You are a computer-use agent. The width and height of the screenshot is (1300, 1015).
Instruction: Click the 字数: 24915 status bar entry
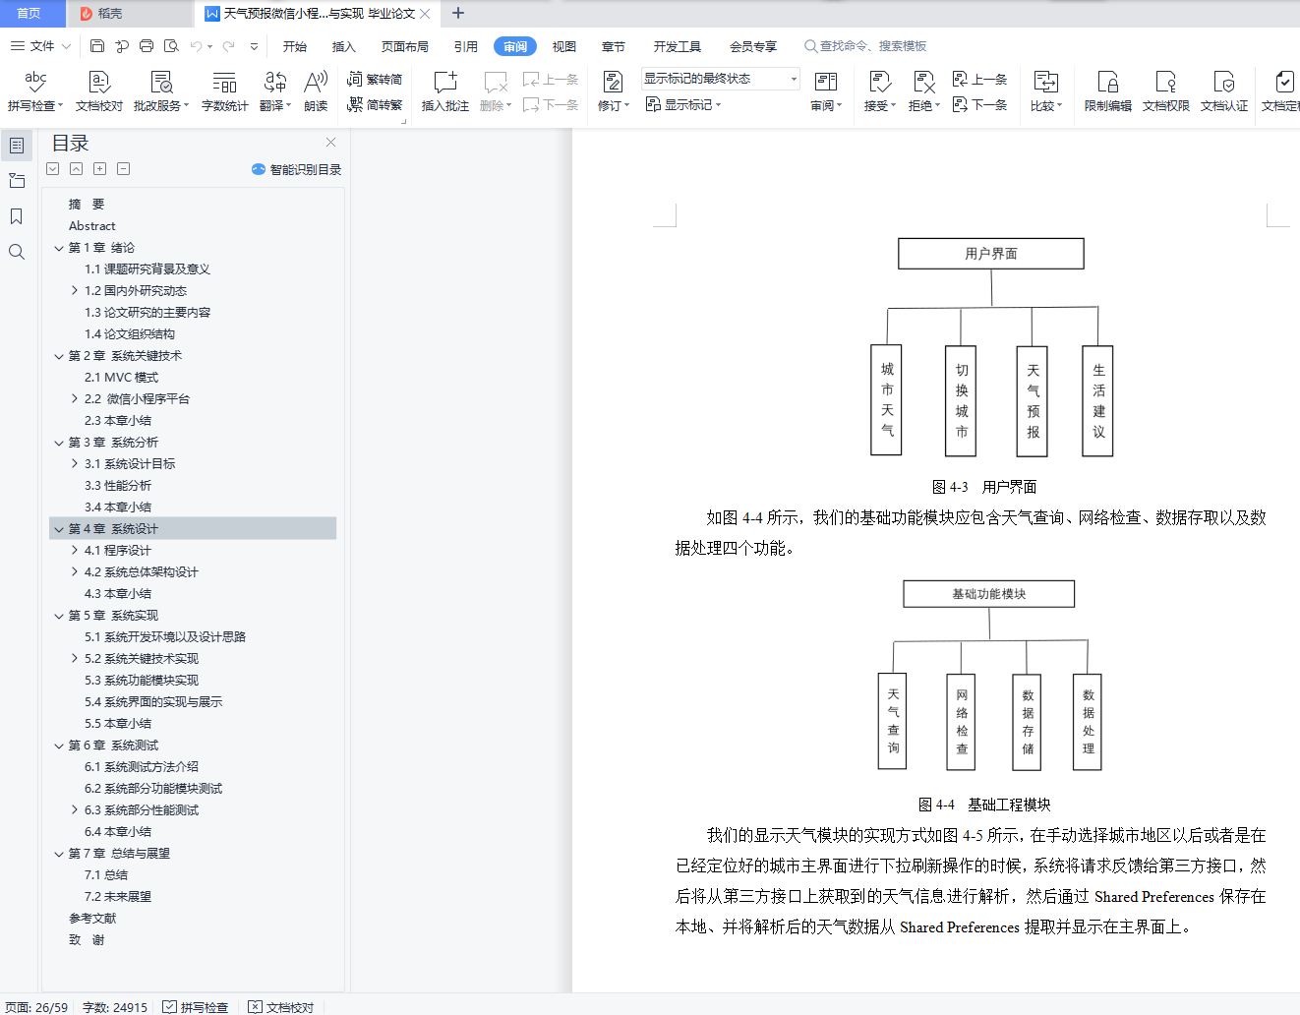click(x=115, y=1007)
